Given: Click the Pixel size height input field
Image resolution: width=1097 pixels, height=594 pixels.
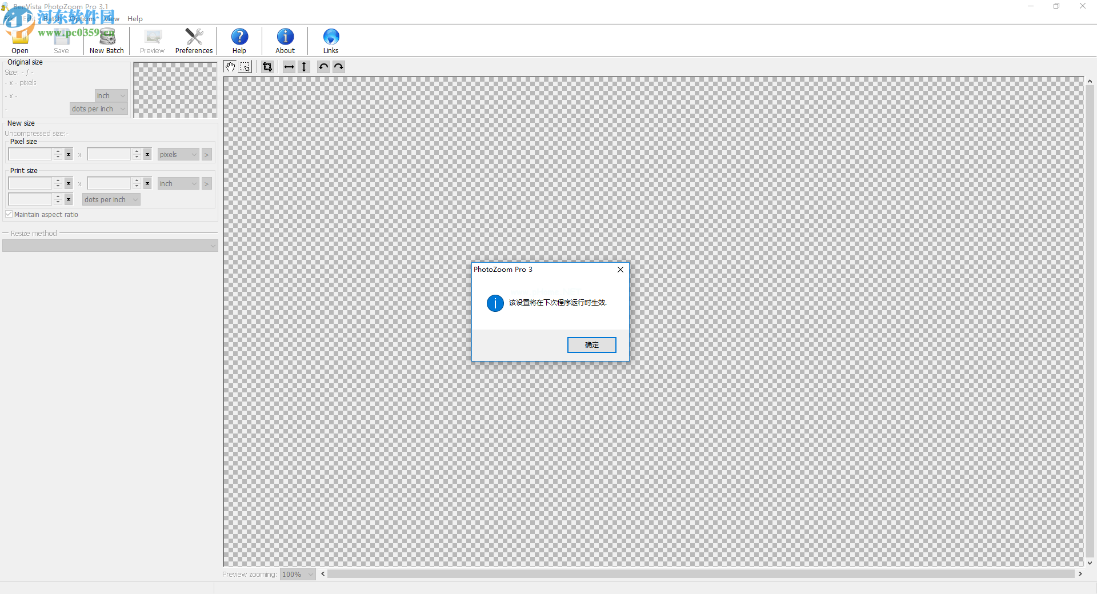Looking at the screenshot, I should point(109,154).
